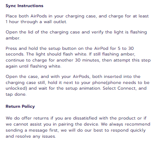
Task: Click the text 'tap done.'
Action: [16, 94]
